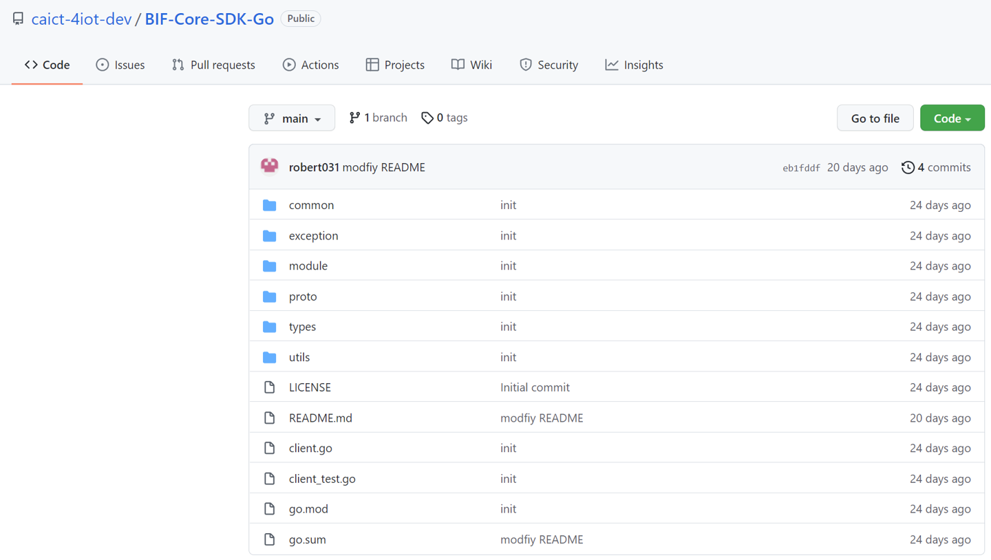Open the Pull requests tab
The image size is (991, 560).
tap(213, 65)
